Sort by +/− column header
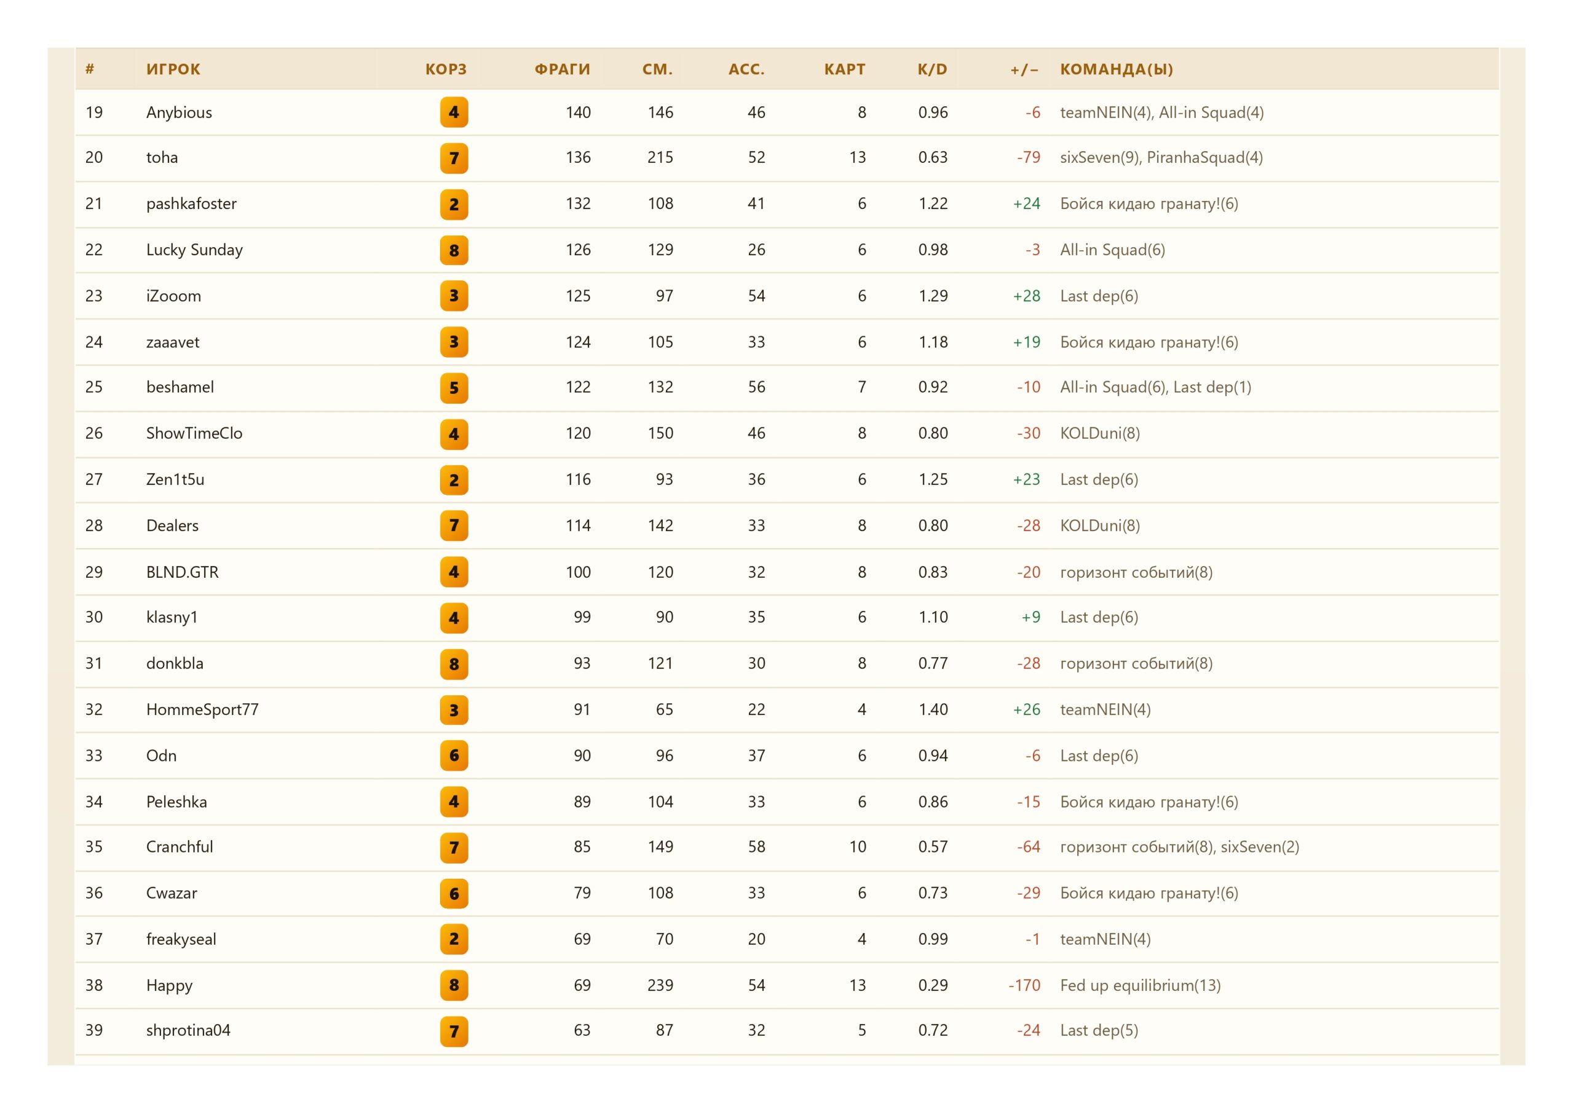 coord(1024,69)
